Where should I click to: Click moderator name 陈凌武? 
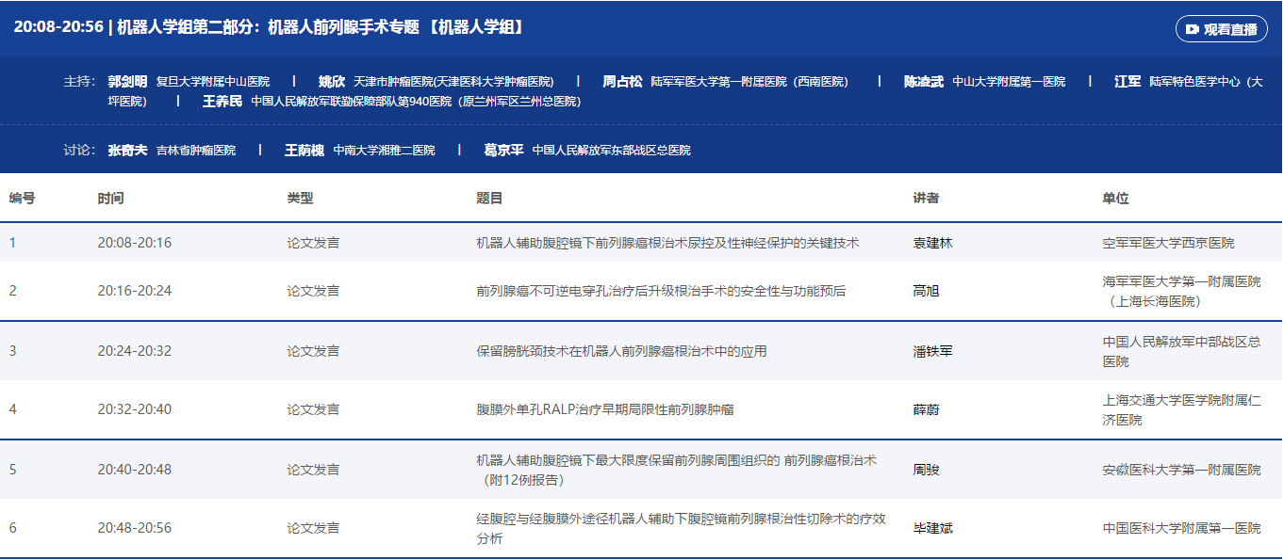tap(924, 82)
